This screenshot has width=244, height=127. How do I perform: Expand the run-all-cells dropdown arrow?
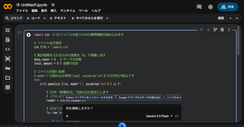pos(107,18)
